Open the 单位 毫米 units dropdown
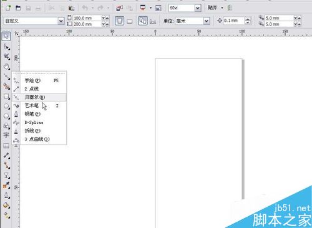 pyautogui.click(x=207, y=21)
